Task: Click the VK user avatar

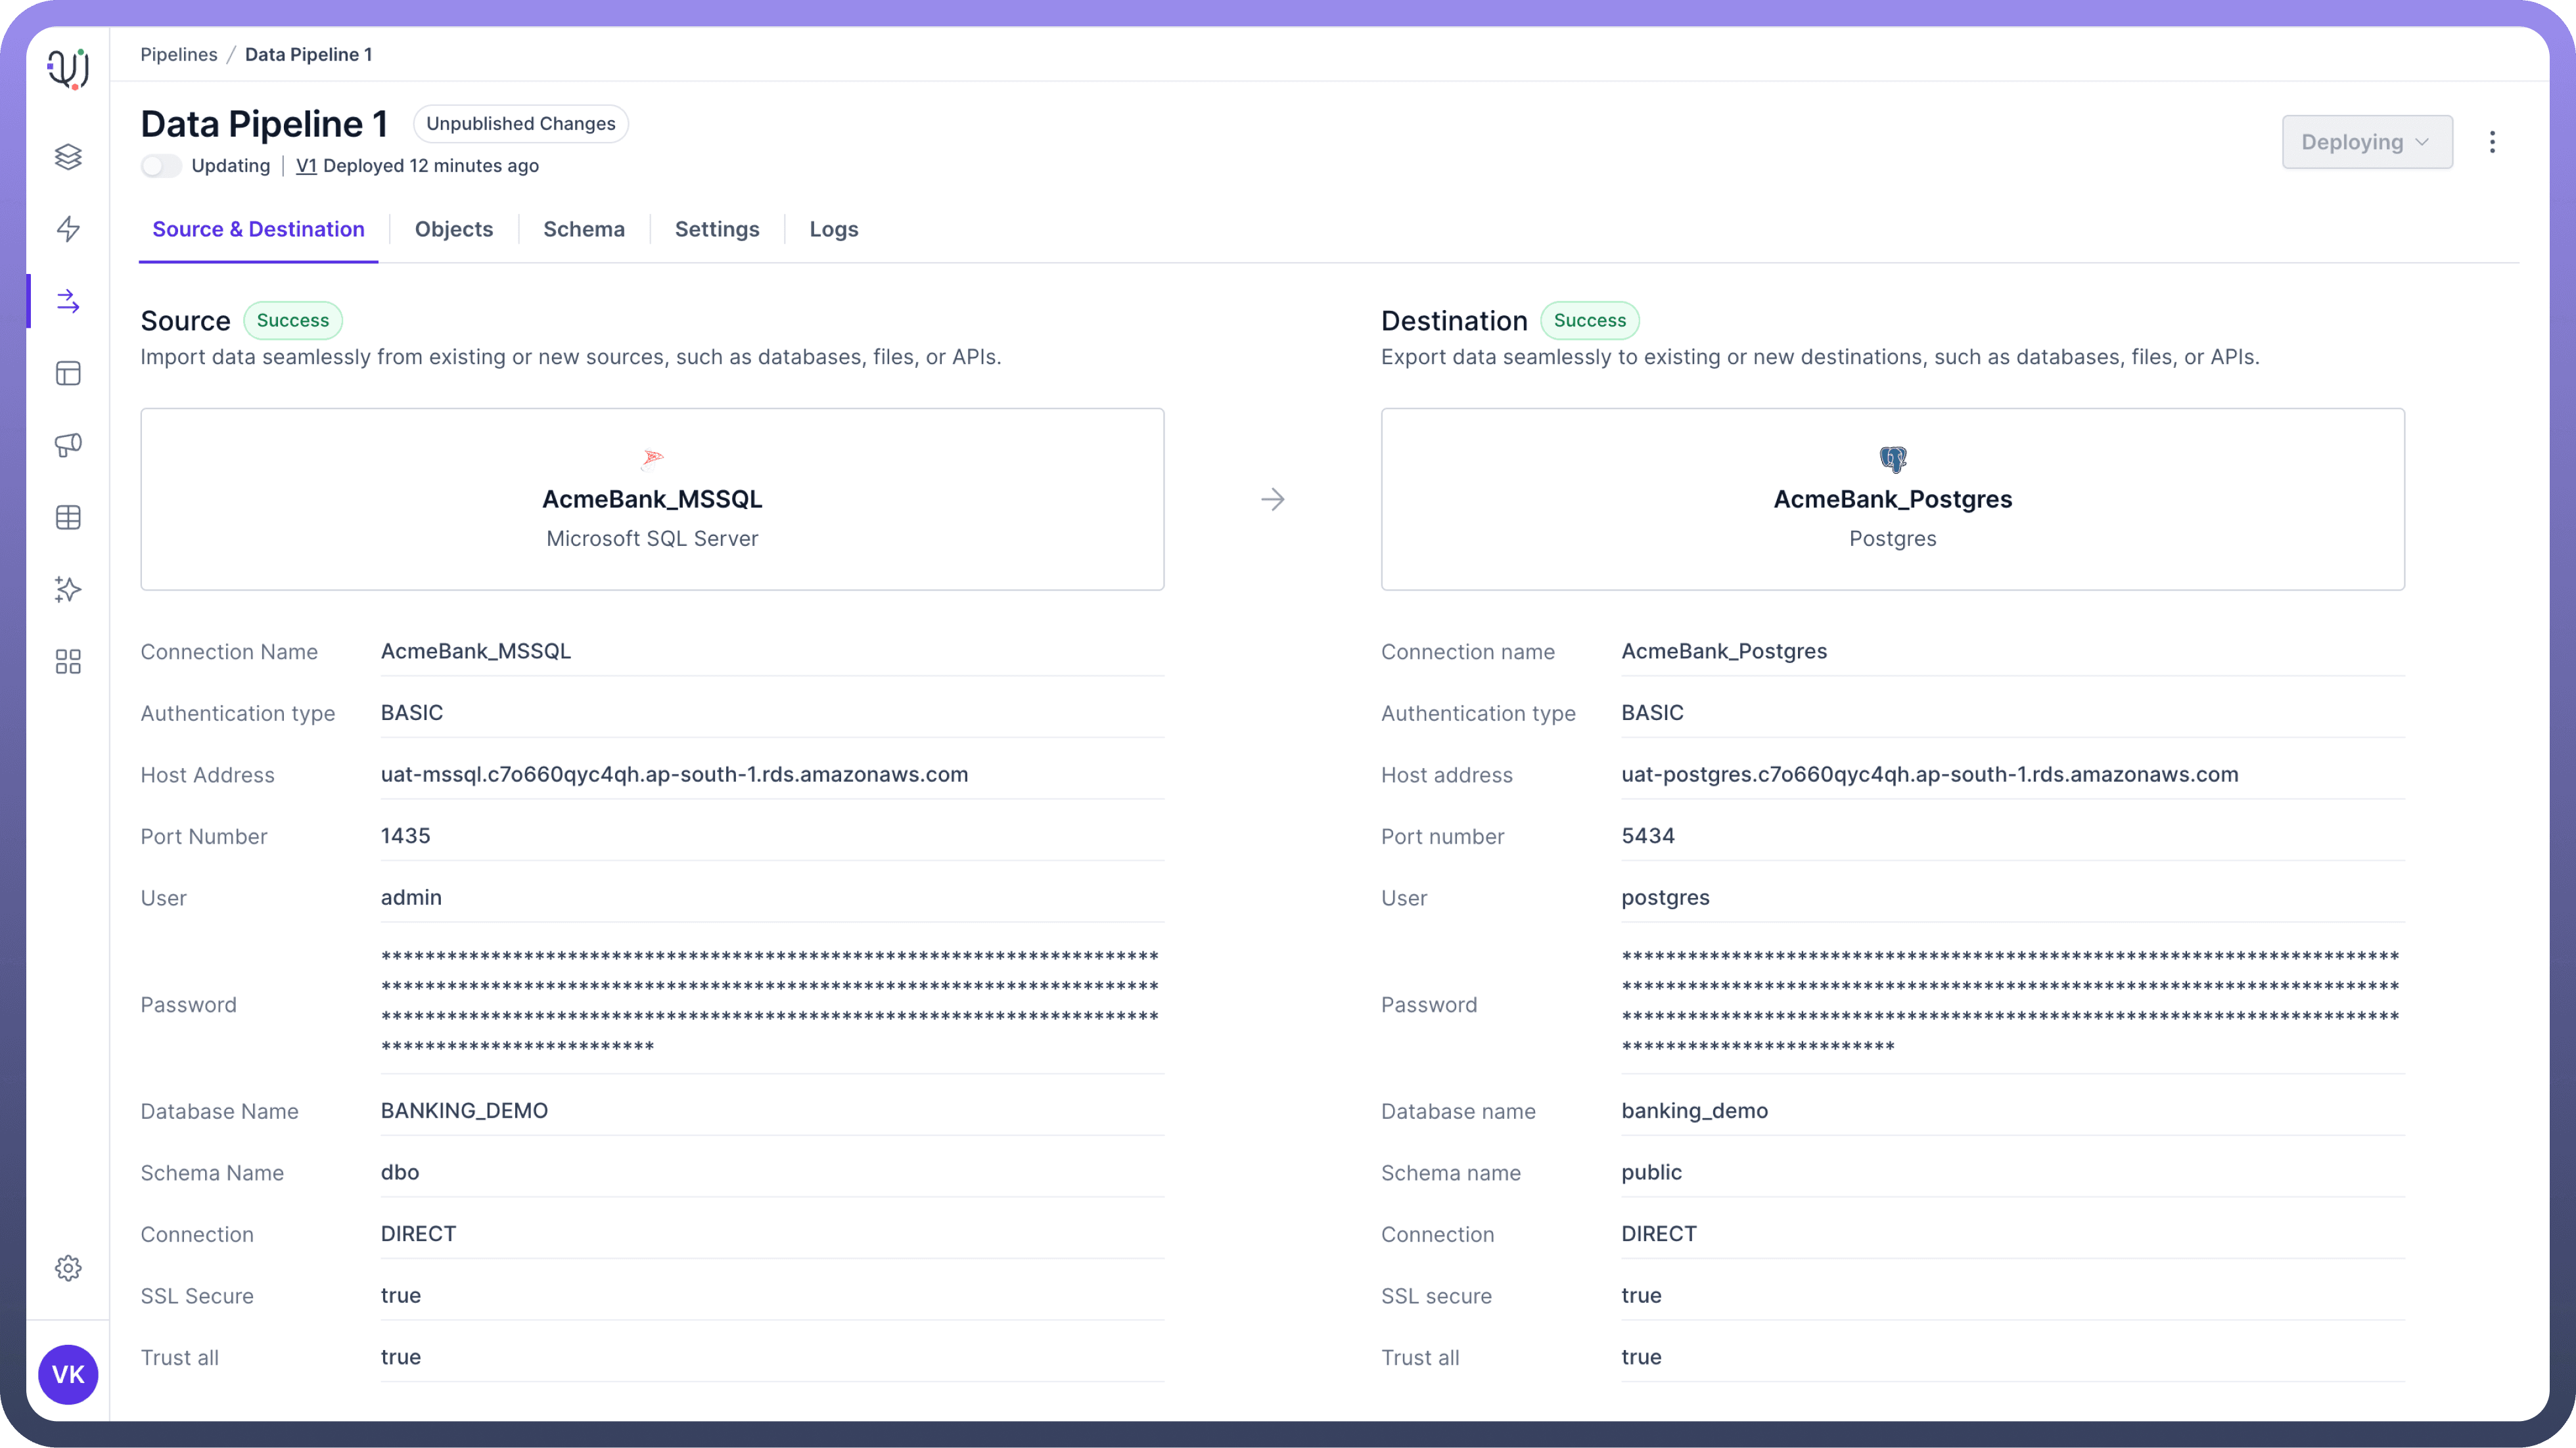Action: point(68,1374)
